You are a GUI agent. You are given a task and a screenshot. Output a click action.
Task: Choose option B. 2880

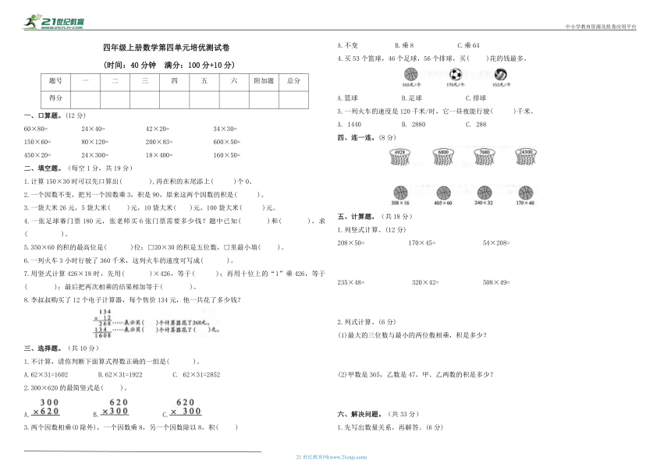tap(414, 125)
